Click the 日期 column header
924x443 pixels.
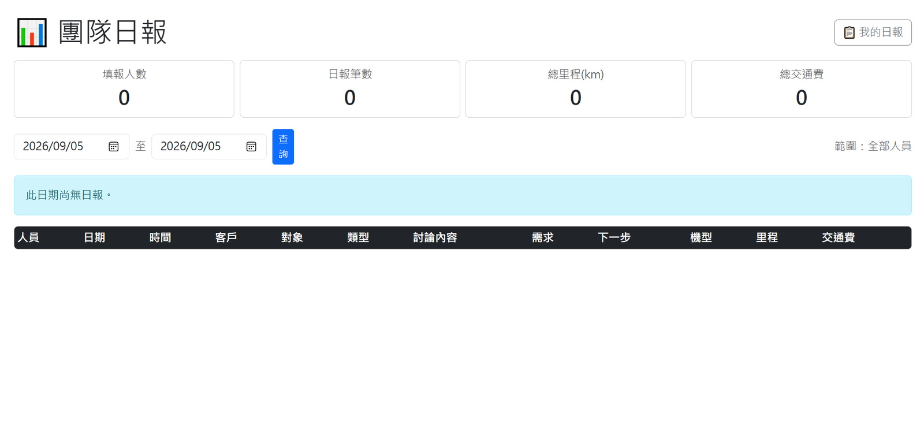[94, 237]
